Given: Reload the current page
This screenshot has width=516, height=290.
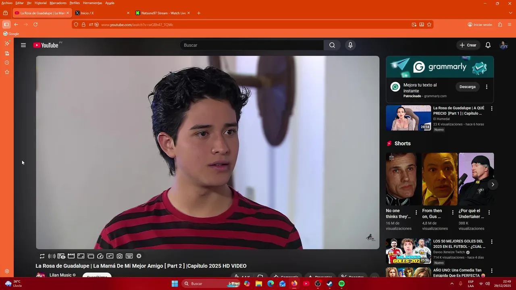Looking at the screenshot, I should point(35,25).
